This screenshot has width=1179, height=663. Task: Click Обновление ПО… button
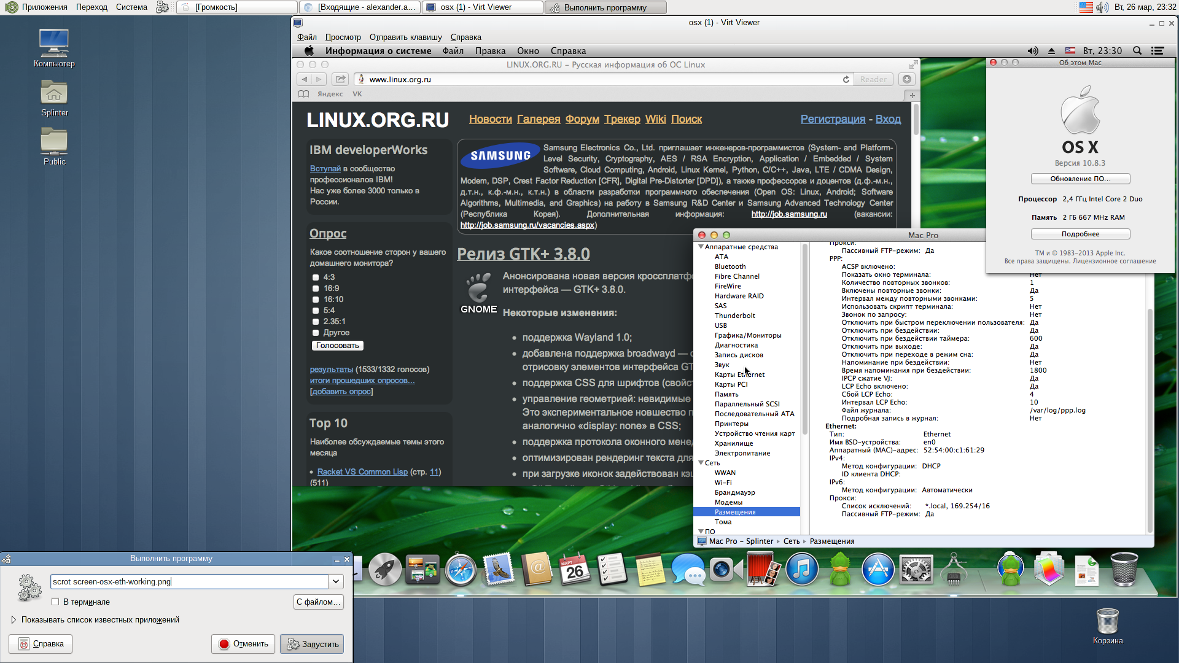(1080, 179)
